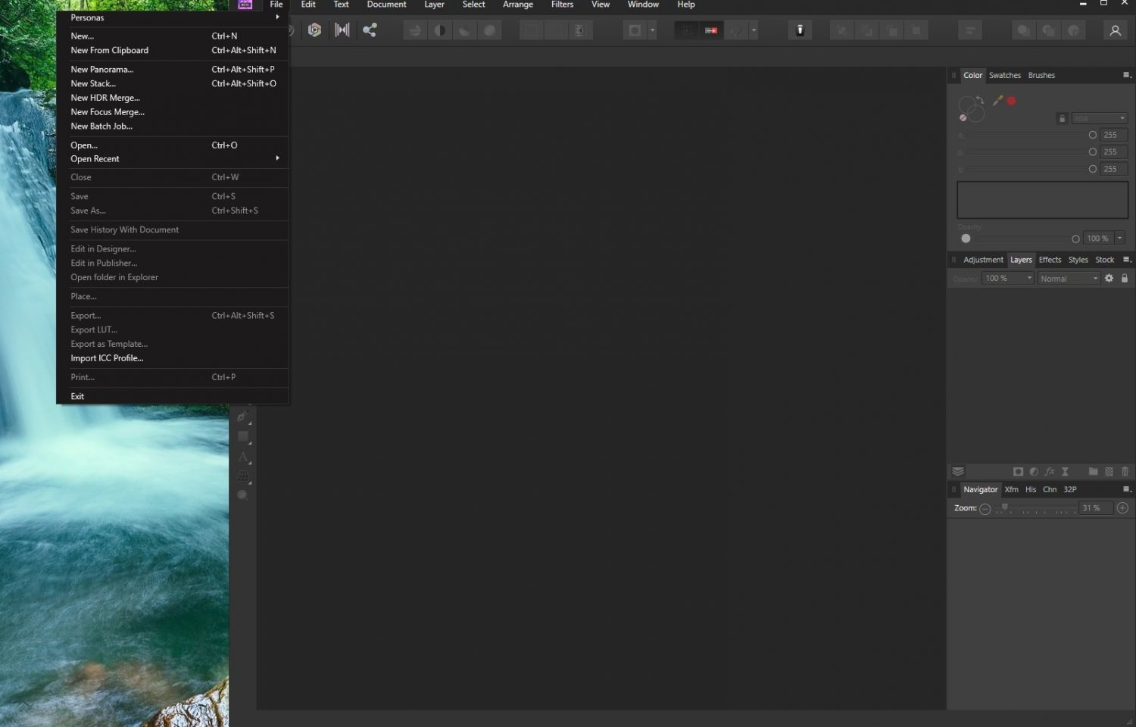
Task: Click the assistant manager icon in toolbar
Action: 799,30
